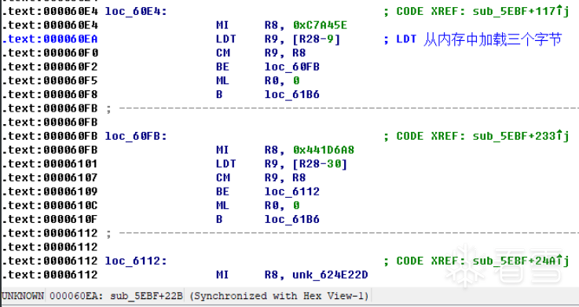The height and width of the screenshot is (307, 579).
Task: Select the [R28-30] memory operand
Action: click(320, 164)
